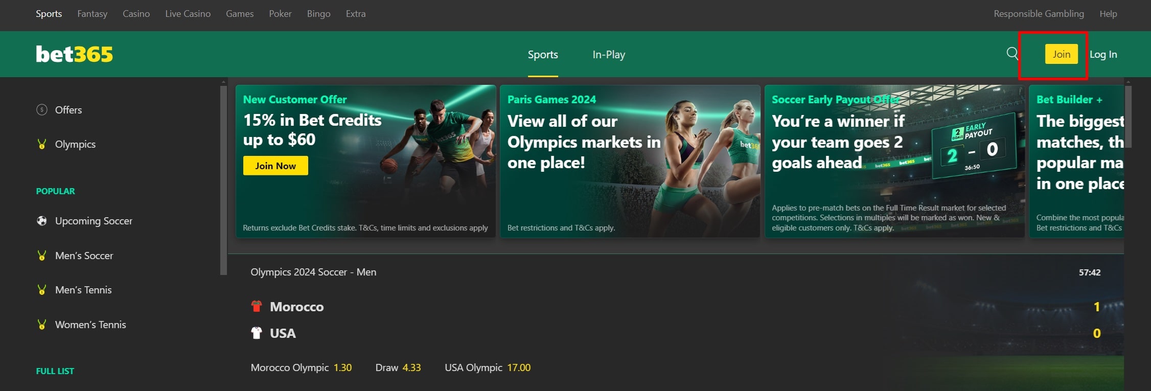Viewport: 1151px width, 391px height.
Task: Click the Upcoming Soccer ball icon
Action: [42, 221]
